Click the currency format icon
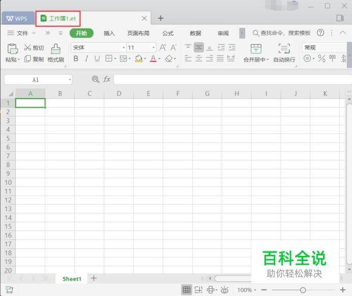The image size is (352, 296). (x=307, y=59)
